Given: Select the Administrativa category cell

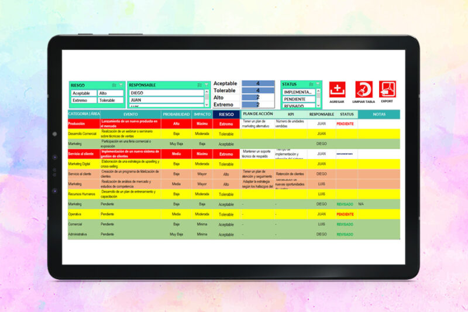Looking at the screenshot, I should click(84, 234).
